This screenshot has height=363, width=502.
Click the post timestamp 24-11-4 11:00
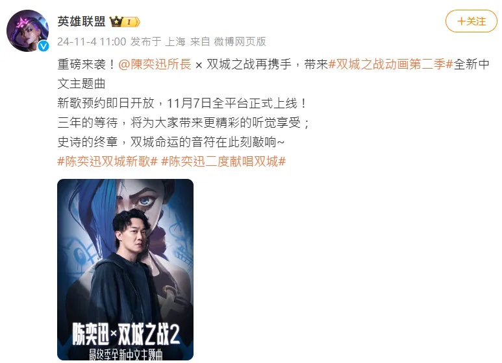click(x=92, y=41)
